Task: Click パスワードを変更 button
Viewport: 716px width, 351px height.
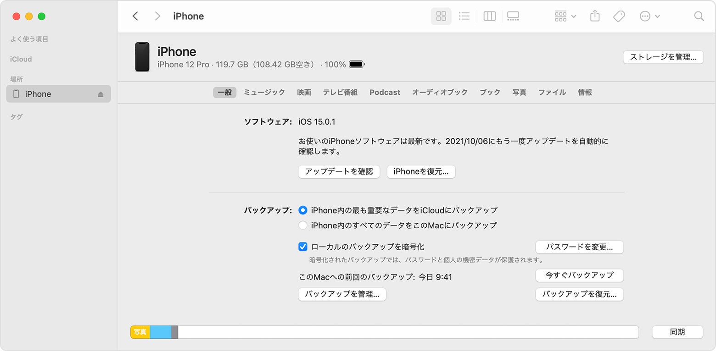Action: [580, 247]
